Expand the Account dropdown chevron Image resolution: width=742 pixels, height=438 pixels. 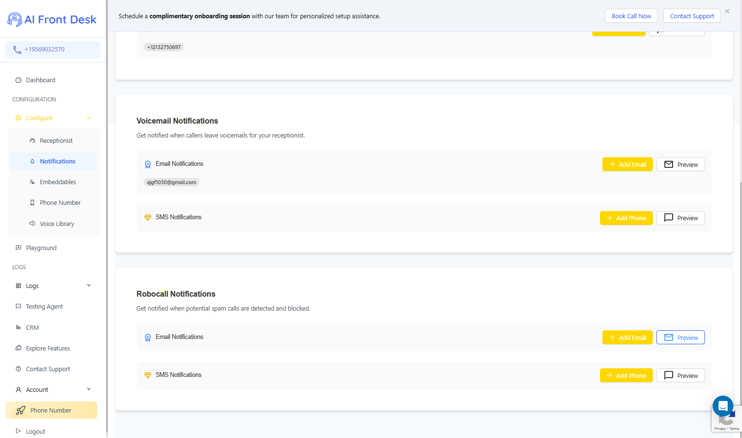point(89,389)
